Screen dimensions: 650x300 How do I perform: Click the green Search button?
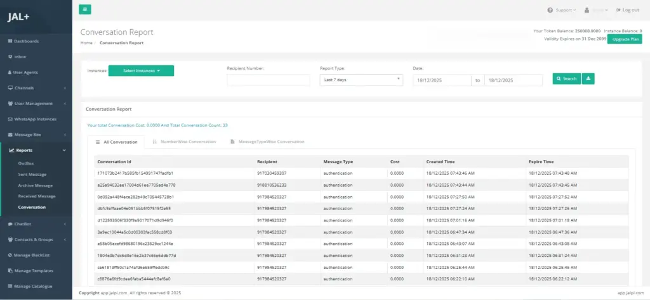[566, 78]
